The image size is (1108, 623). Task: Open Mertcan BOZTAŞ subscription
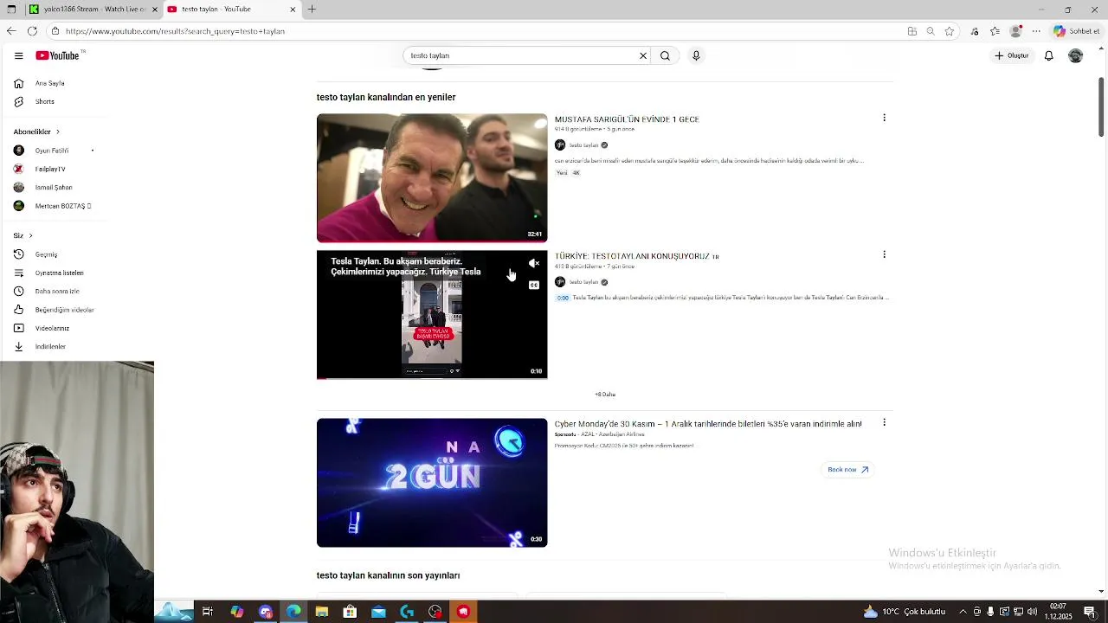[62, 206]
